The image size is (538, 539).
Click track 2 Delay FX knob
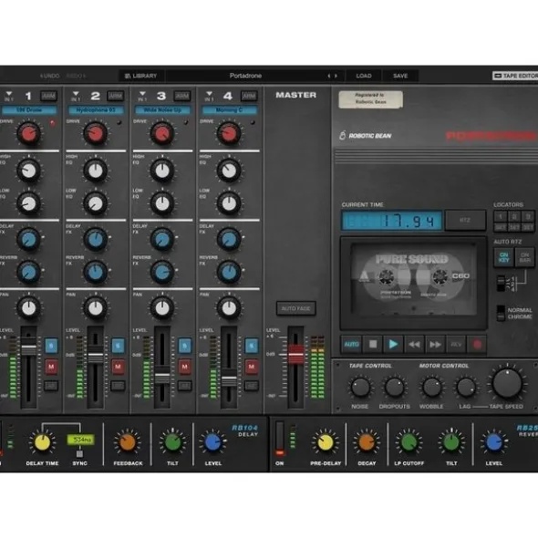click(x=95, y=239)
